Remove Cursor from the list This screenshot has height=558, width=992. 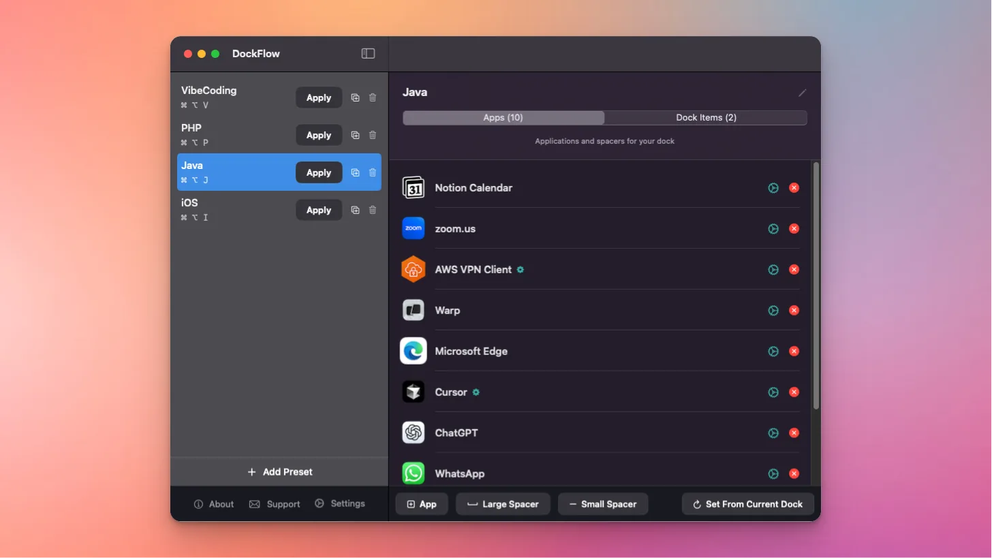point(794,392)
